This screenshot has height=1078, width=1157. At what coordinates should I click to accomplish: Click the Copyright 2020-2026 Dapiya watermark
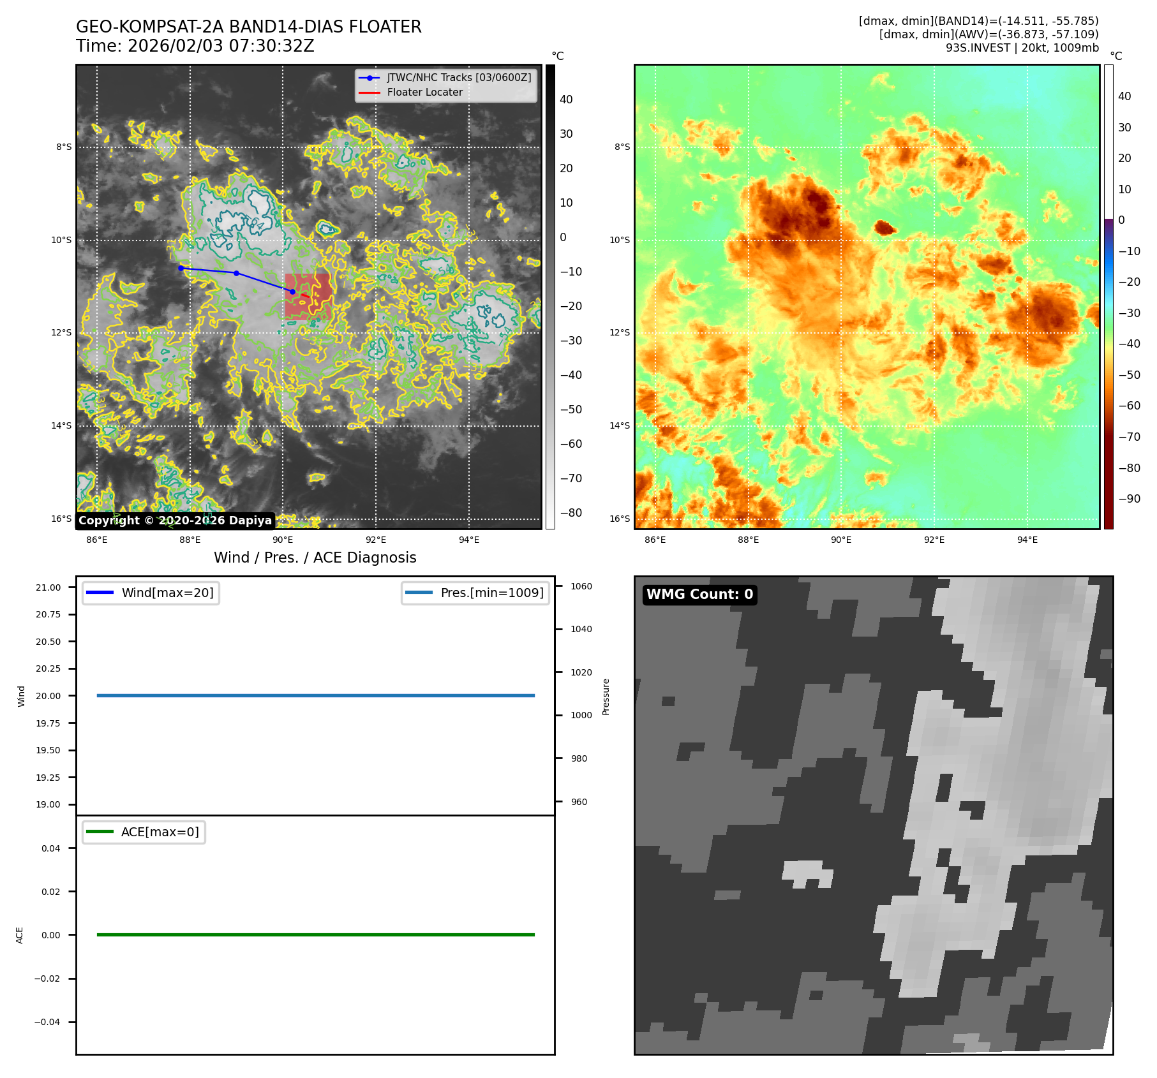[x=175, y=521]
